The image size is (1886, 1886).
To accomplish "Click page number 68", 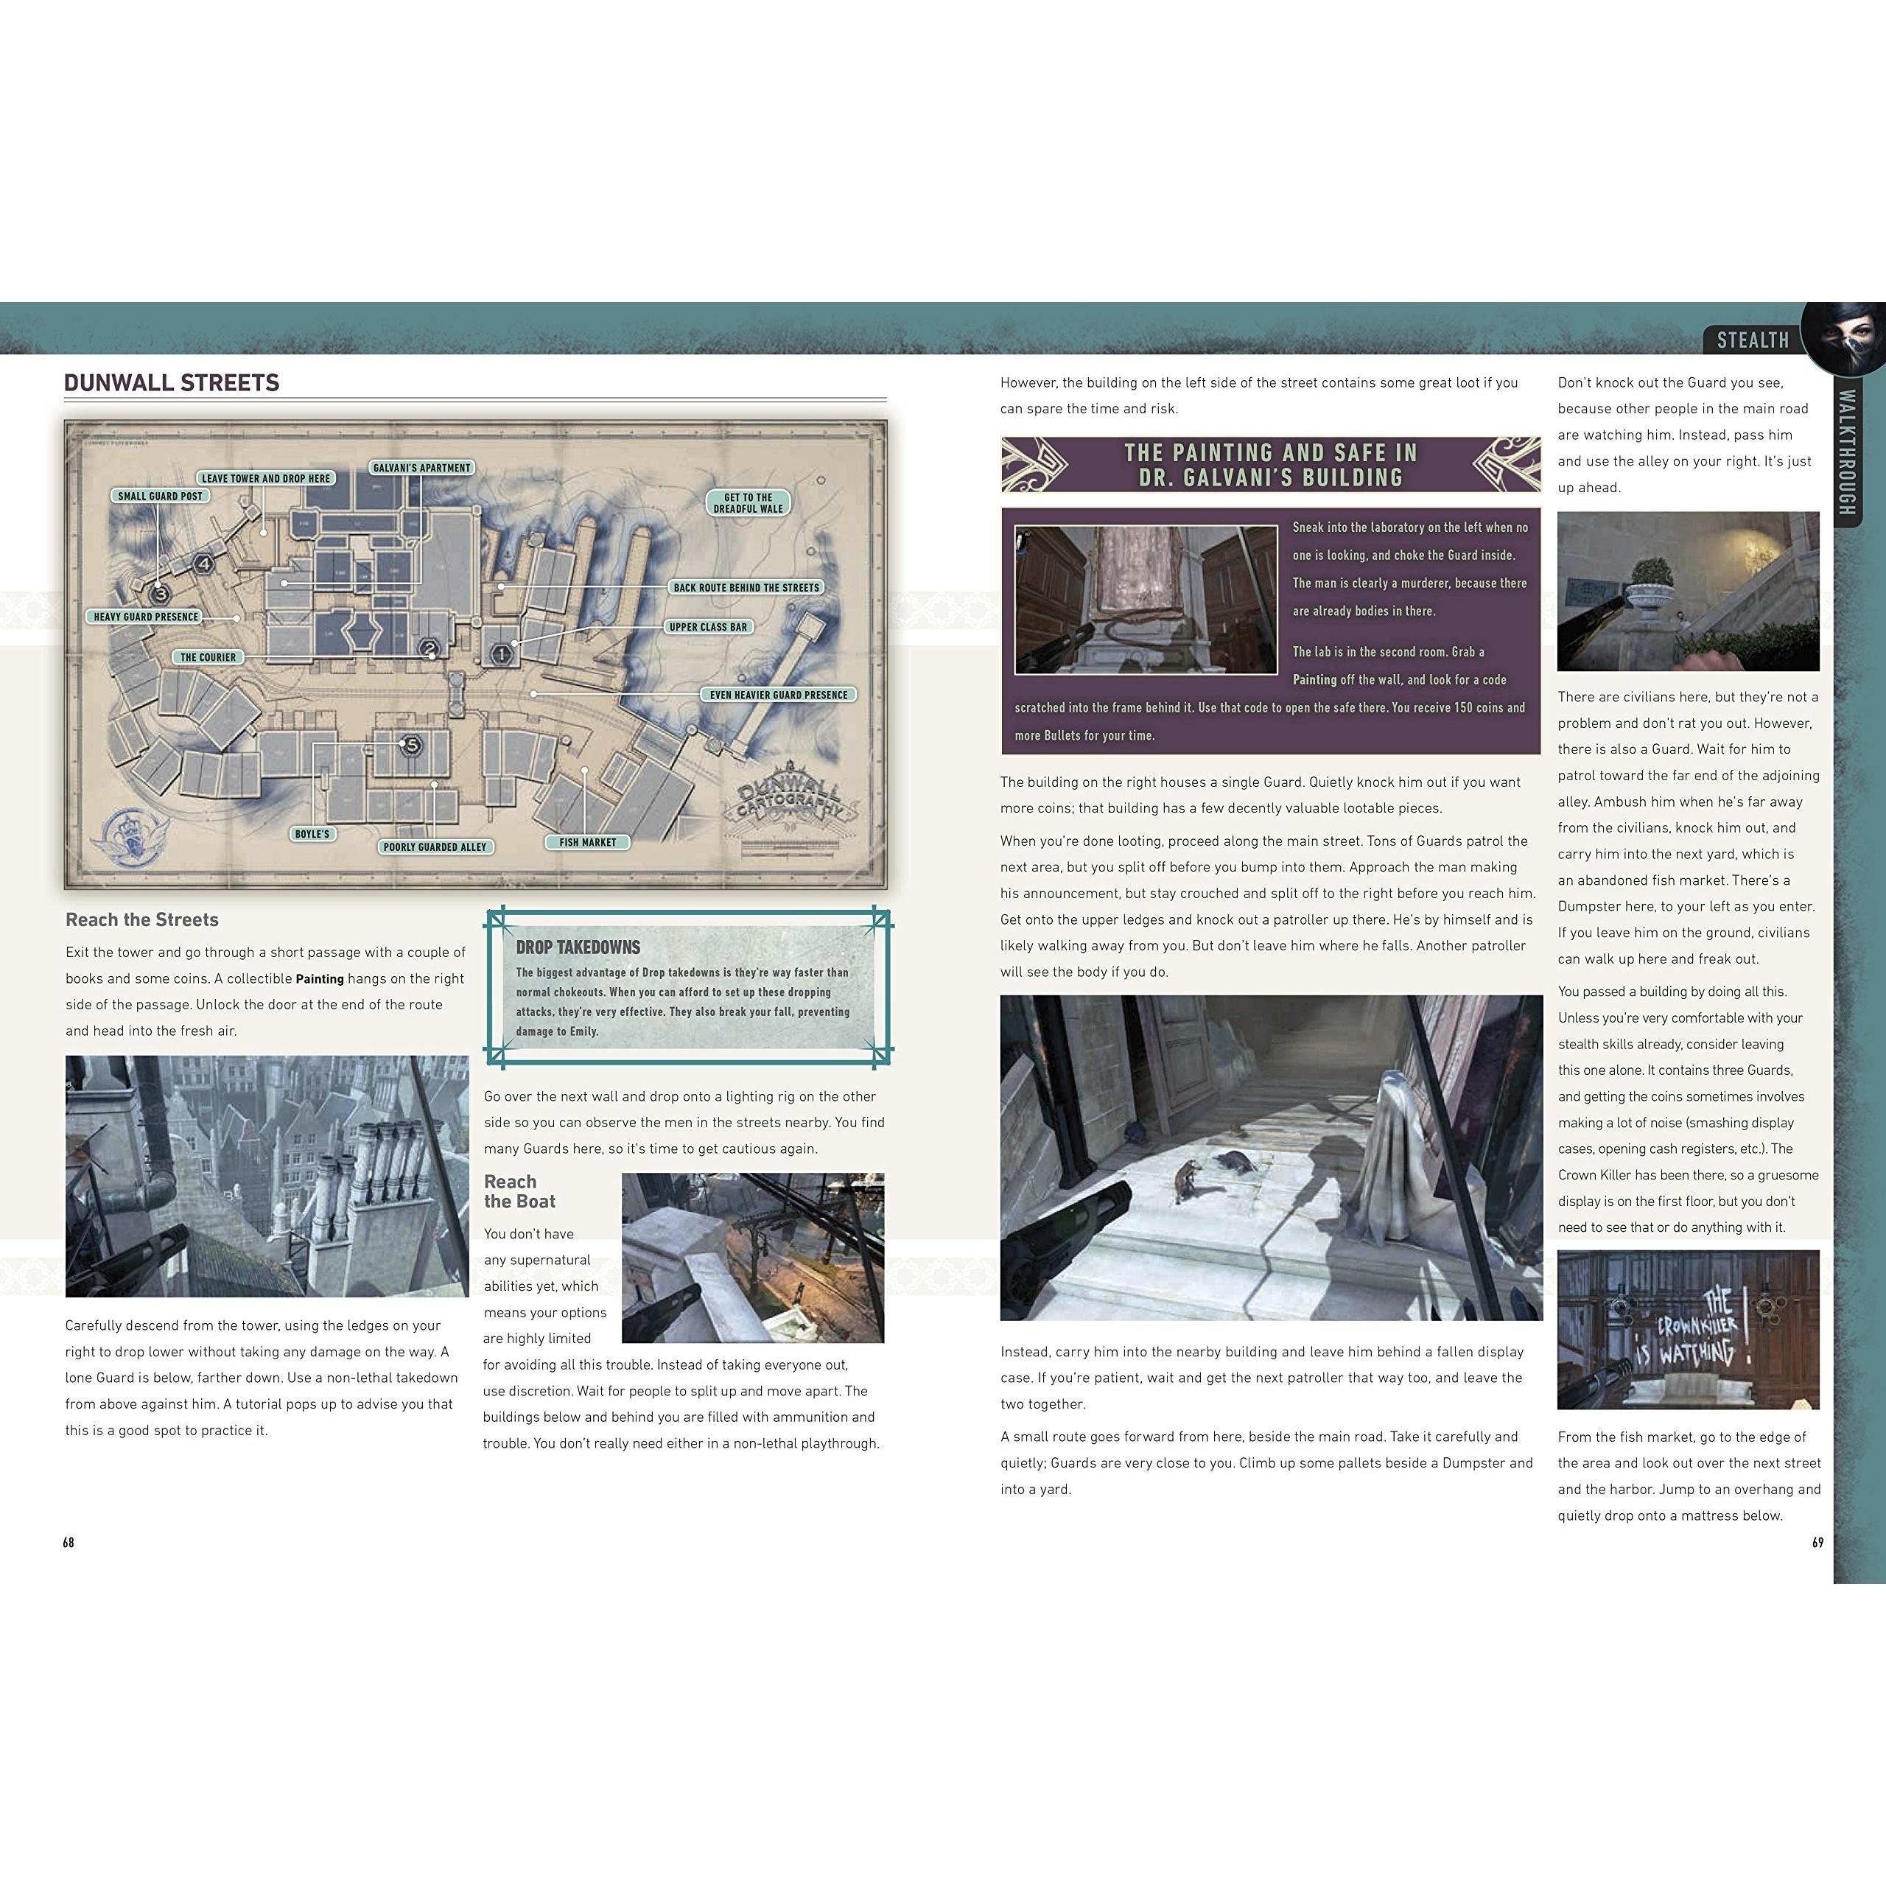I will [x=69, y=1543].
